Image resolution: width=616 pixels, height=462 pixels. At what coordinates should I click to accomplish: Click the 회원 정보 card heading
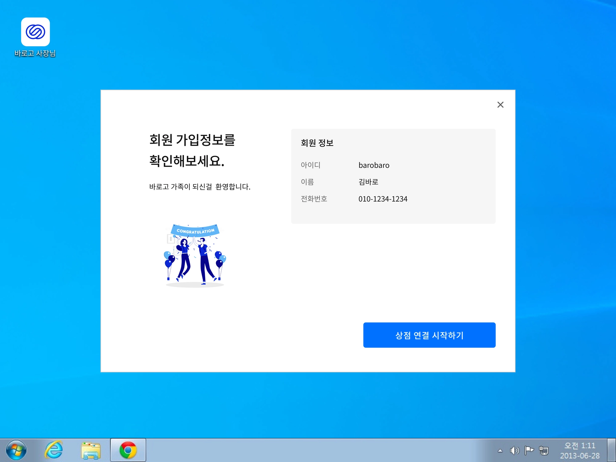coord(317,143)
